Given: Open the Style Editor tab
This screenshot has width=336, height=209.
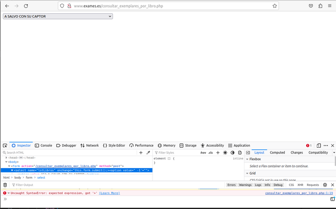Looking at the screenshot, I should point(114,146).
